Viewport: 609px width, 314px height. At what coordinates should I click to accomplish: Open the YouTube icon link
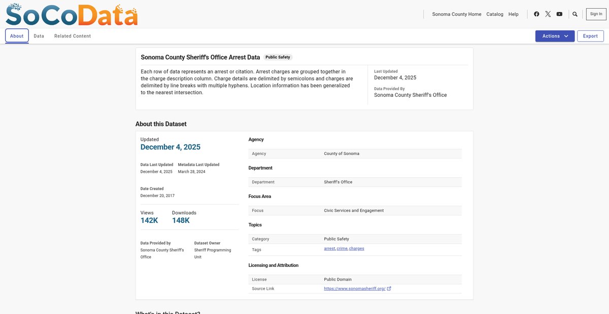(x=559, y=14)
